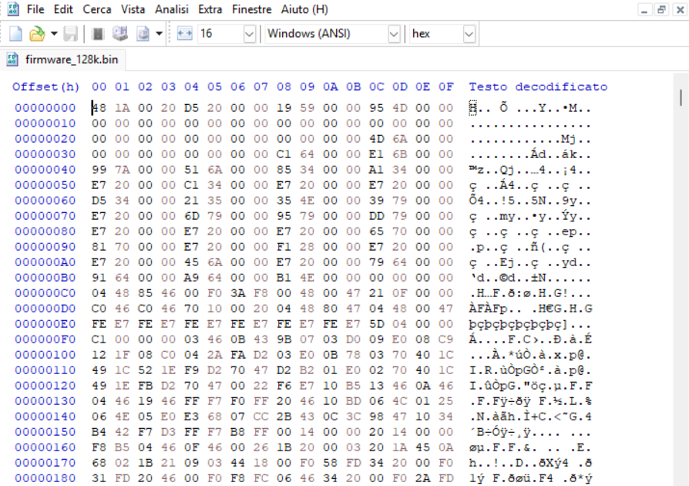689x486 pixels.
Task: Open the Analisi menu
Action: [172, 10]
